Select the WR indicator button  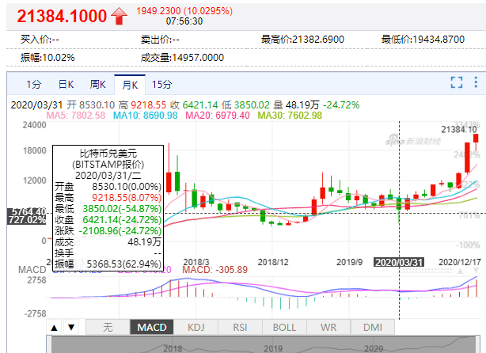tap(328, 327)
